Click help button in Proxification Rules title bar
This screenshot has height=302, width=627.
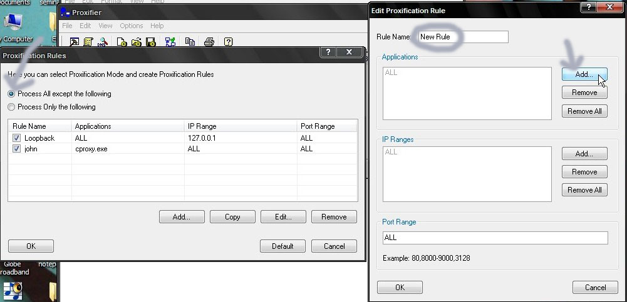328,52
